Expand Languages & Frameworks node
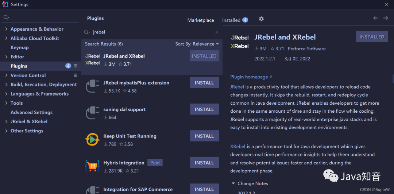394x194 pixels. point(6,94)
